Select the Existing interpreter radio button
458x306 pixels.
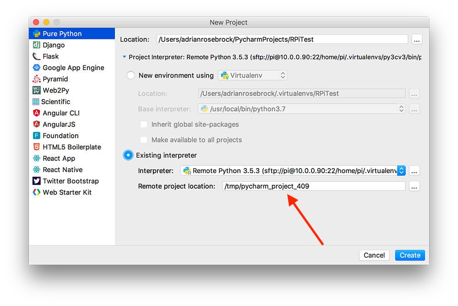(x=128, y=155)
